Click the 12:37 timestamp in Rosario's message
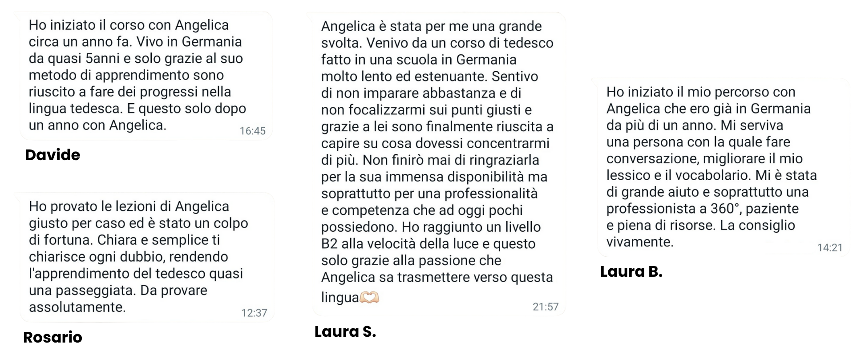This screenshot has height=351, width=861. pos(254,313)
